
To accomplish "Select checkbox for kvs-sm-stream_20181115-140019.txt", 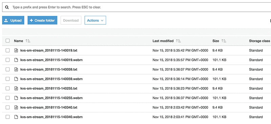I will point(7,50).
